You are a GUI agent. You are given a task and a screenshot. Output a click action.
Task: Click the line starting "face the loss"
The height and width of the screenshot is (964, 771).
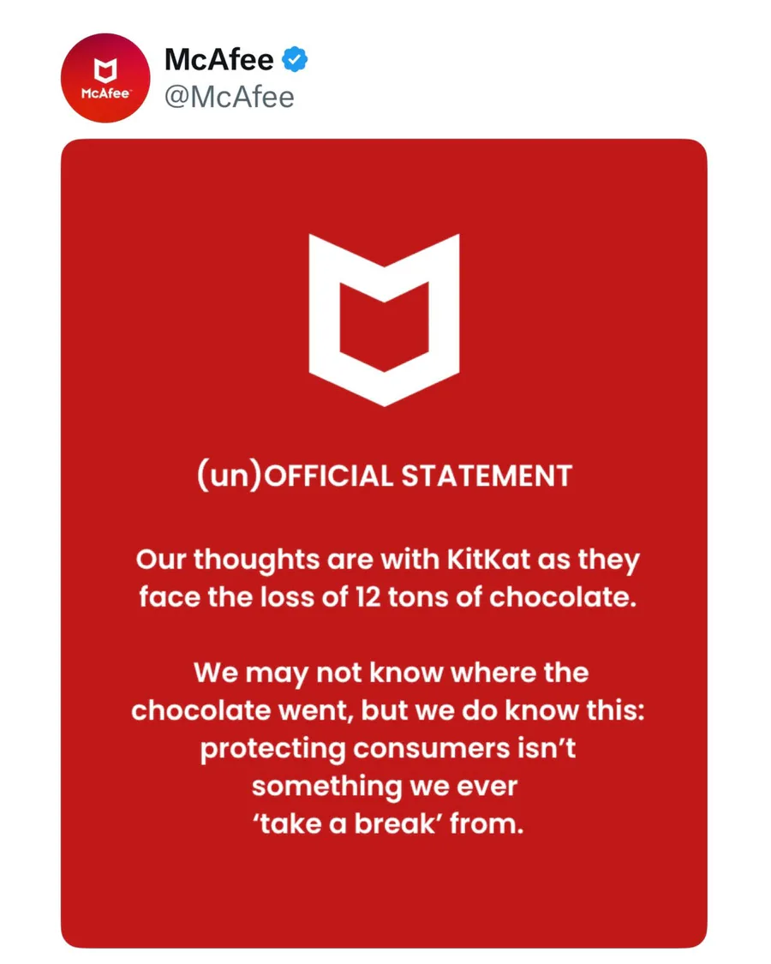(x=388, y=597)
